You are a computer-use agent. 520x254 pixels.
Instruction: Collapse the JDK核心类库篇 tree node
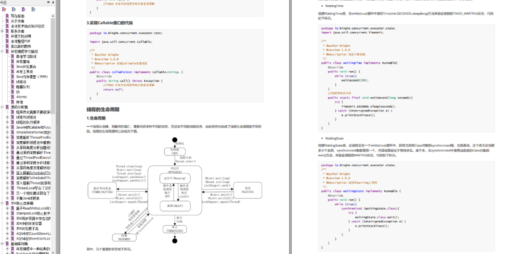2,203
